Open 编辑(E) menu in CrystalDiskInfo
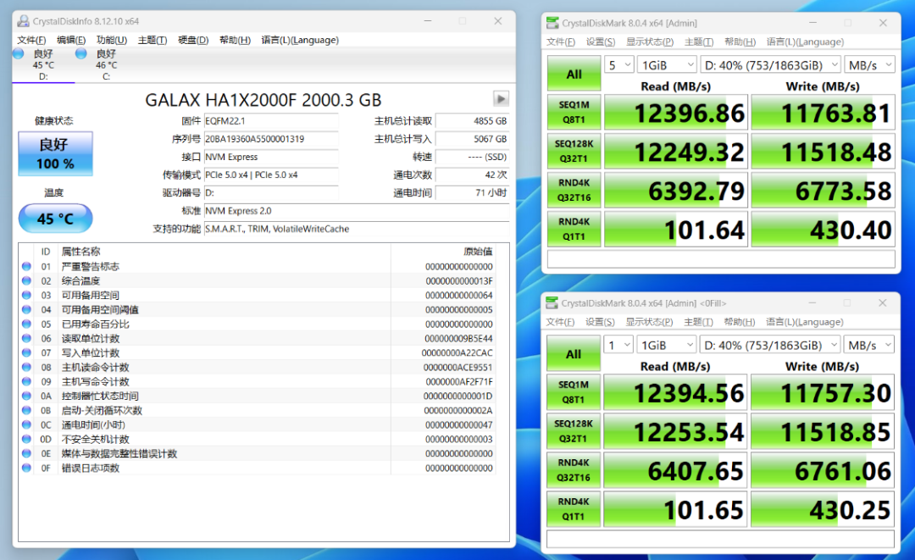This screenshot has width=915, height=560. click(71, 40)
